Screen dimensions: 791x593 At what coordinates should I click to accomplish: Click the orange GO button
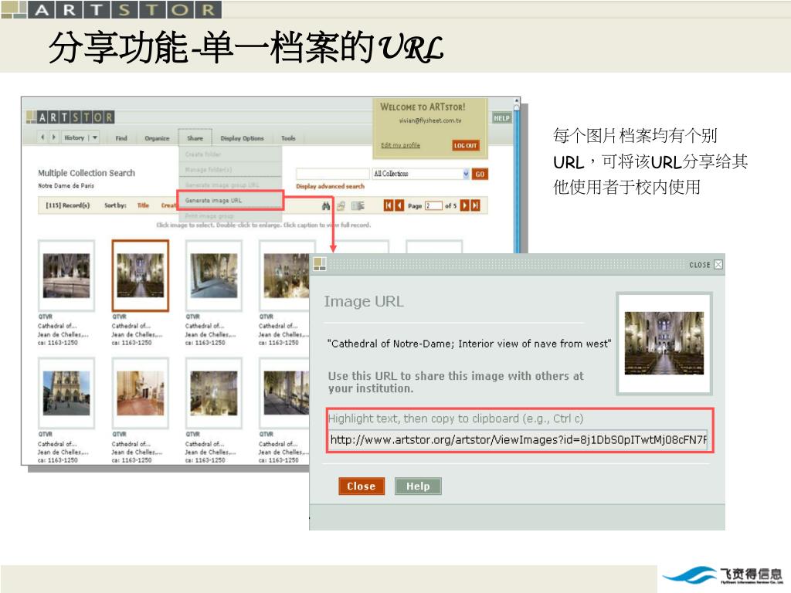coord(480,174)
